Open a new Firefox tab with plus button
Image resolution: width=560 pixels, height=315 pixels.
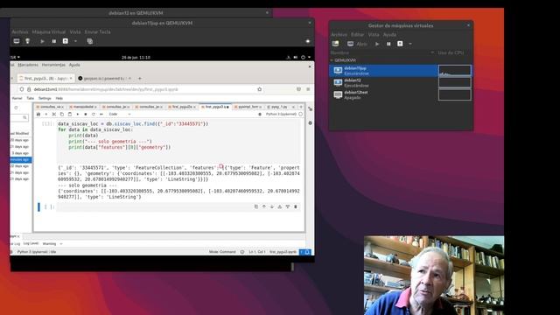coord(140,78)
